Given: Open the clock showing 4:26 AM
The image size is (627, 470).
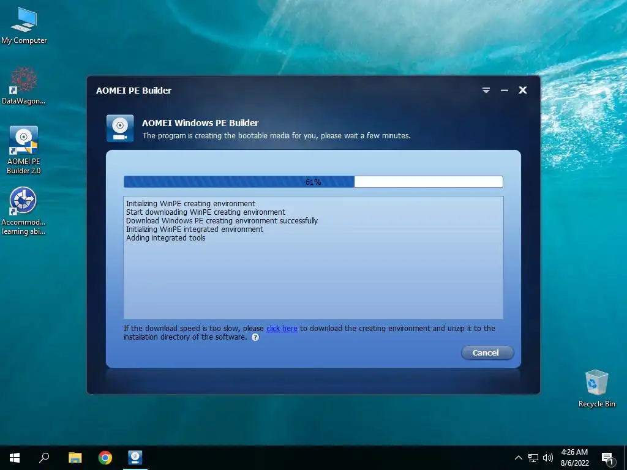Looking at the screenshot, I should coord(574,458).
